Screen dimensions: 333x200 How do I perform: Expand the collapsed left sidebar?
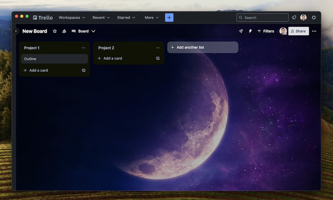point(16,31)
